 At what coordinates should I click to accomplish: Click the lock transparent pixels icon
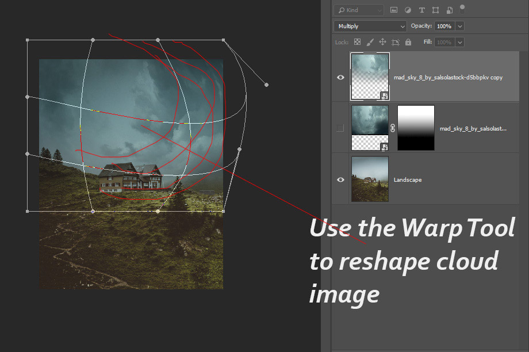[x=357, y=42]
